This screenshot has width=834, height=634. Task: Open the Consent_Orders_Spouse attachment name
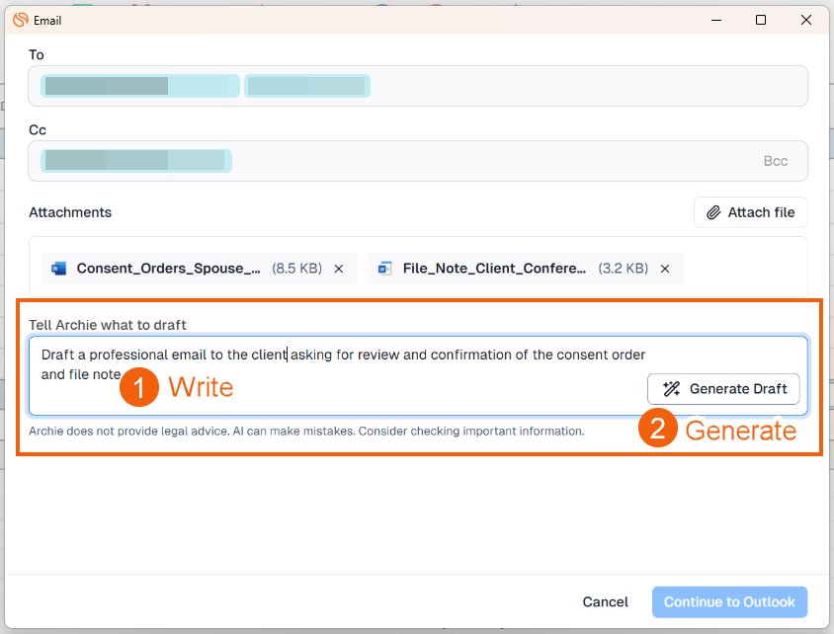[x=168, y=269]
